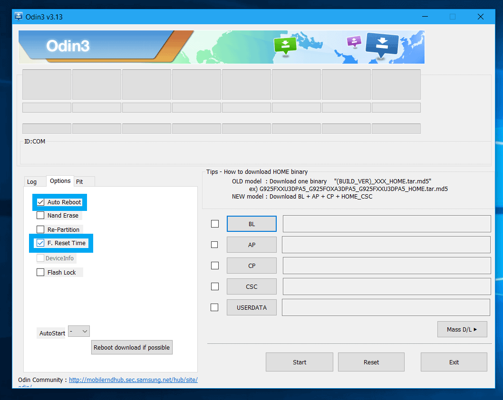Toggle the F. Reset Time checkbox

tap(40, 243)
